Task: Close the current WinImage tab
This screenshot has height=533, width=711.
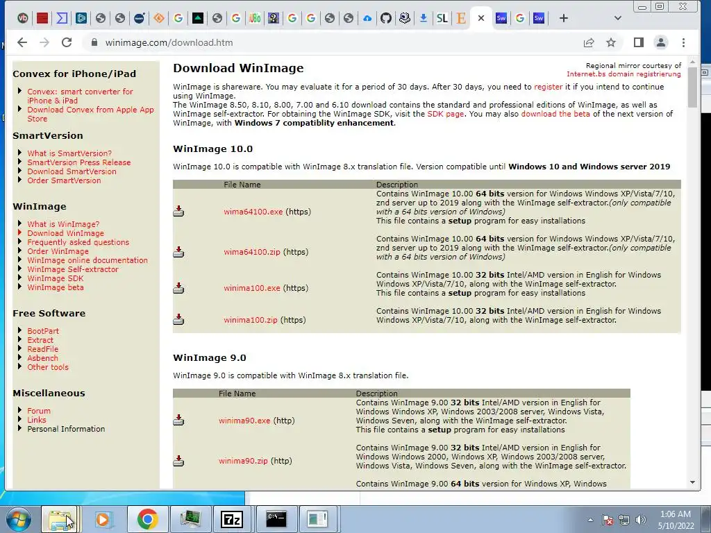Action: [x=481, y=18]
